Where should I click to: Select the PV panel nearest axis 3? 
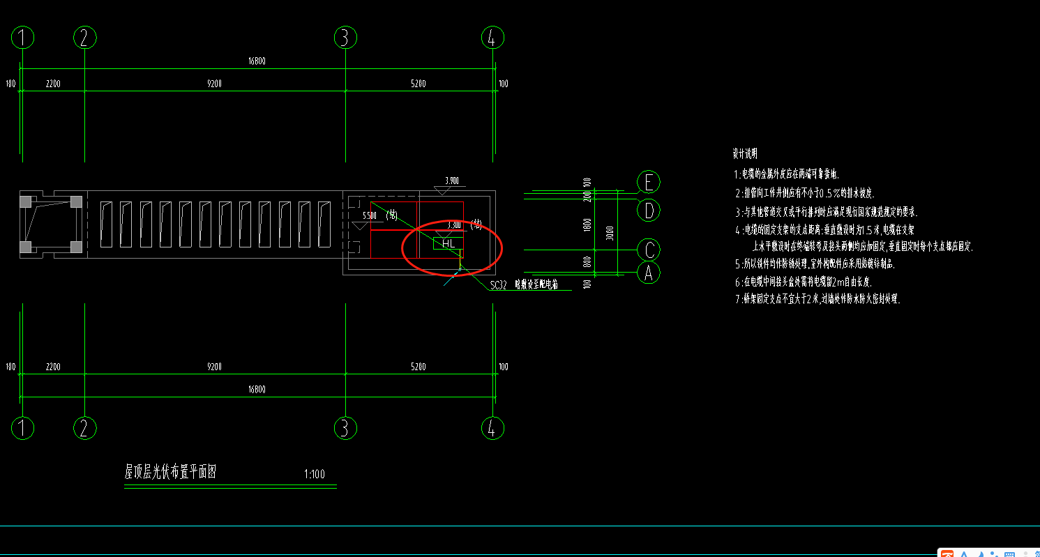324,224
